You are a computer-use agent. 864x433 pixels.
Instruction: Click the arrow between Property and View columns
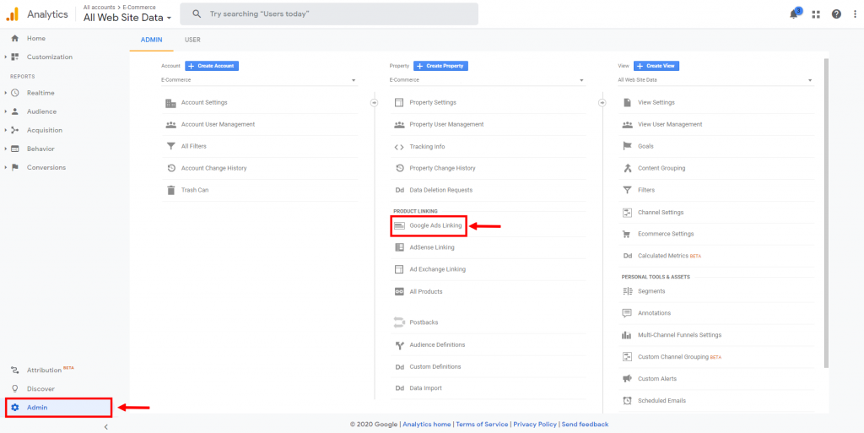click(602, 102)
